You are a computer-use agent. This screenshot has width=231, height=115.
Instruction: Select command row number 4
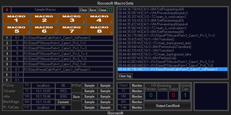click(x=7, y=54)
